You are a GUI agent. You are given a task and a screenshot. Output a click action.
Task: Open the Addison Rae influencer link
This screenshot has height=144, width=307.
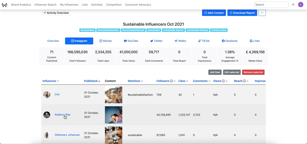(x=62, y=115)
